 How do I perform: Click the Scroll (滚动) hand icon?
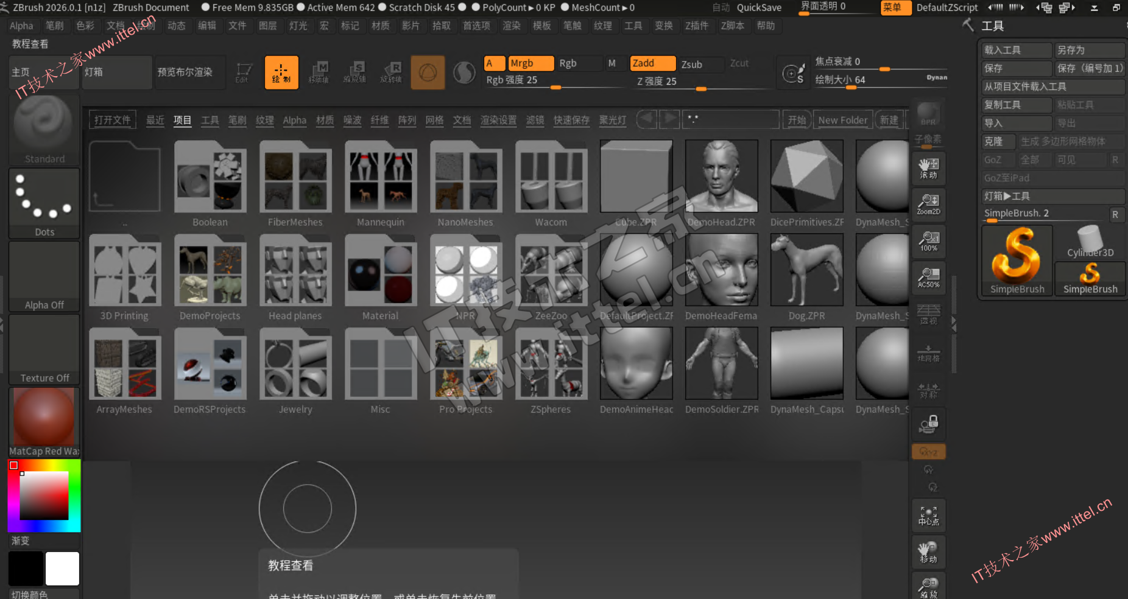[928, 168]
